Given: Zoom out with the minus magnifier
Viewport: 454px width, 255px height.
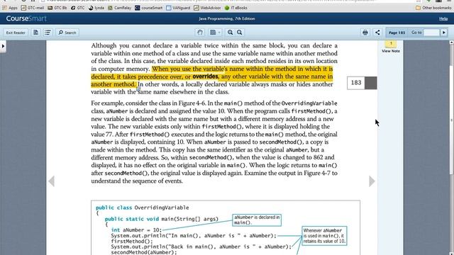Looking at the screenshot, I should pyautogui.click(x=240, y=33).
